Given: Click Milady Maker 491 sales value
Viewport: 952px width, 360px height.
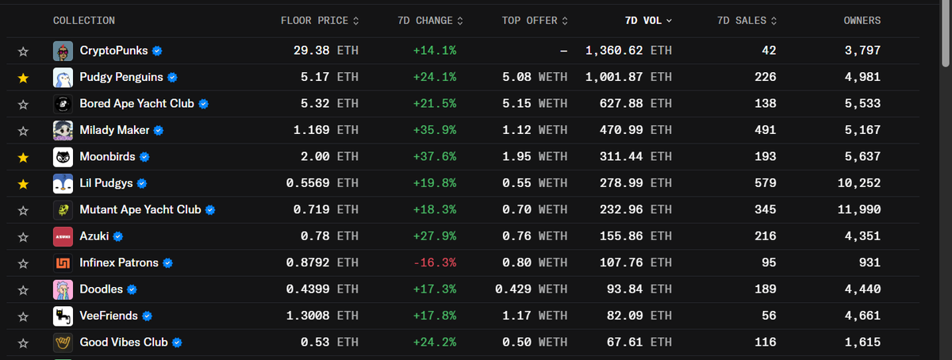Looking at the screenshot, I should click(766, 130).
